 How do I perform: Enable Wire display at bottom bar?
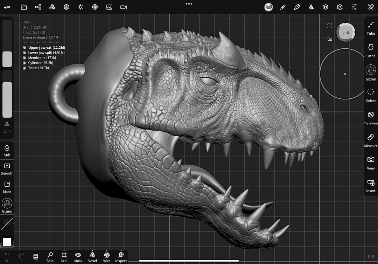point(107,257)
